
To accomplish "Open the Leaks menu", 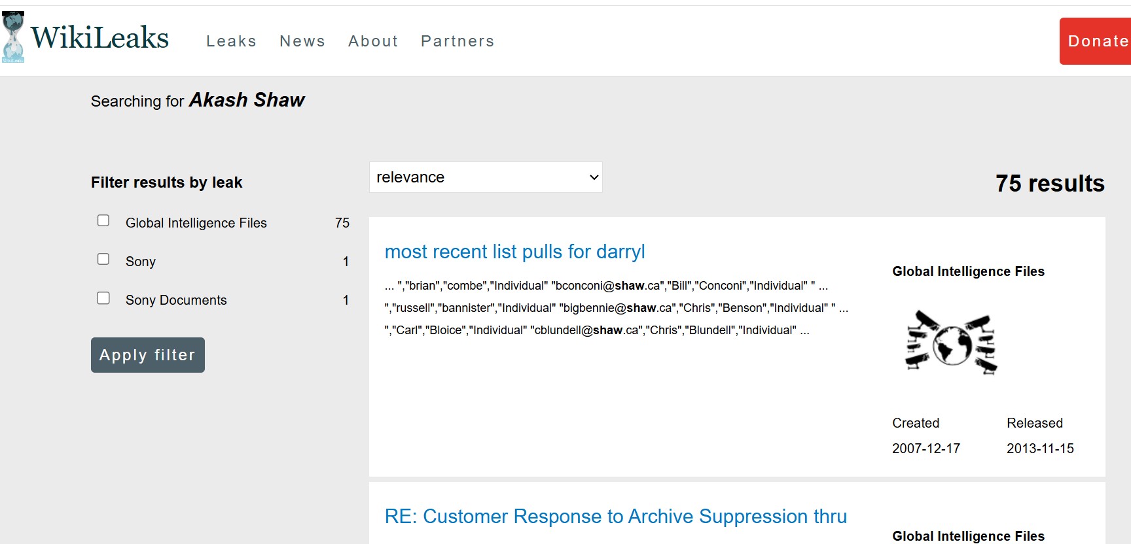I will (231, 41).
